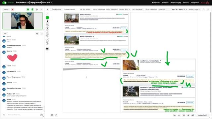This screenshot has width=212, height=119.
Task: Jump to the last slide
Action: point(192,115)
